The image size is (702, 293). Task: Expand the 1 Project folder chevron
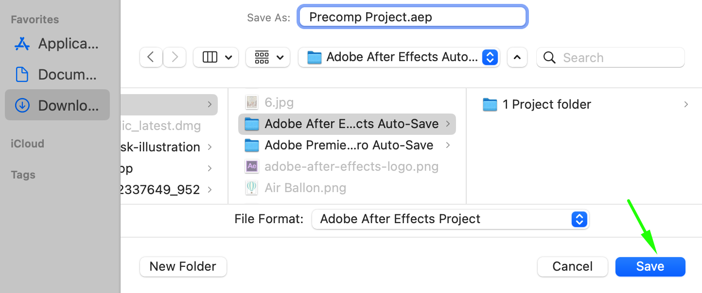click(686, 104)
